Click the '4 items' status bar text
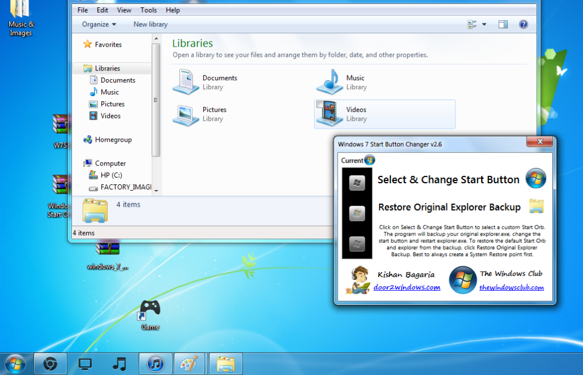The height and width of the screenshot is (375, 583). pos(84,233)
